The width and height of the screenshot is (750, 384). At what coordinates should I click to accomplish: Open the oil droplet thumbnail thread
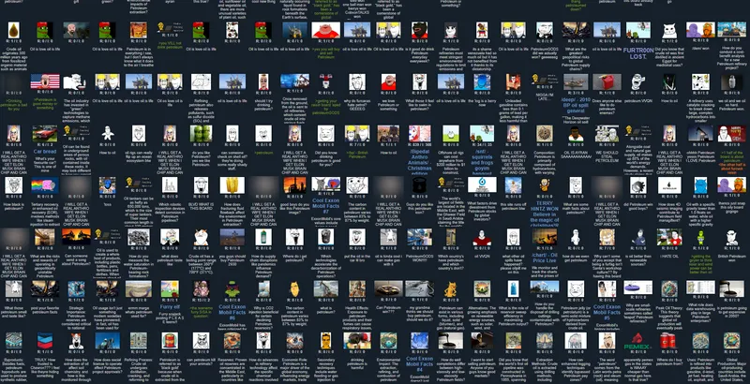13,30
